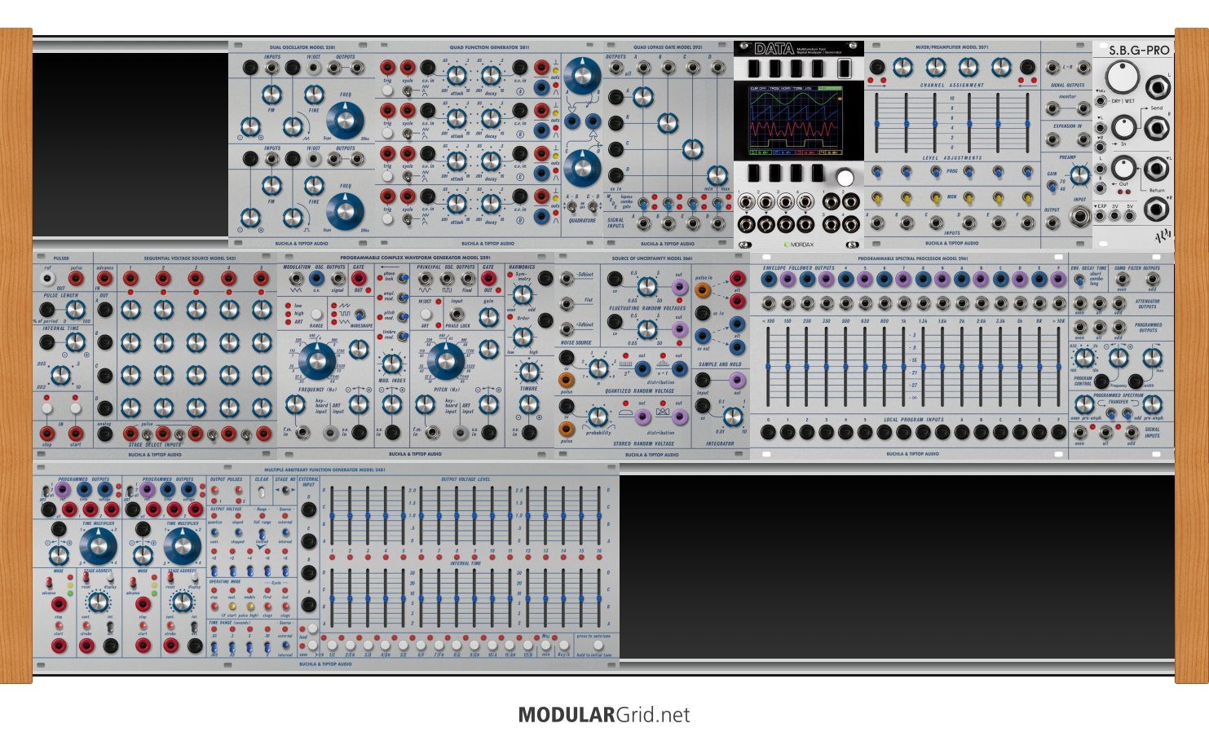Flip the C-D quadrature switch
Image resolution: width=1209 pixels, height=732 pixels.
click(x=592, y=206)
